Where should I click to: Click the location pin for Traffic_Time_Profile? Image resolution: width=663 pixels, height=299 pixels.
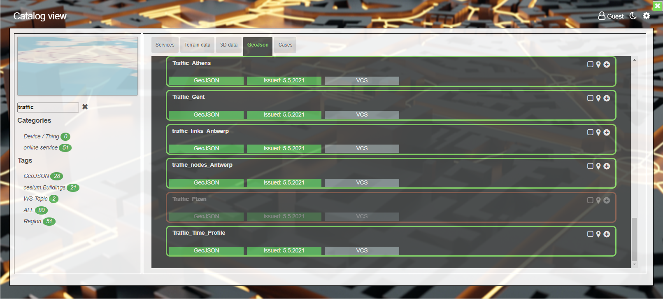click(x=598, y=234)
